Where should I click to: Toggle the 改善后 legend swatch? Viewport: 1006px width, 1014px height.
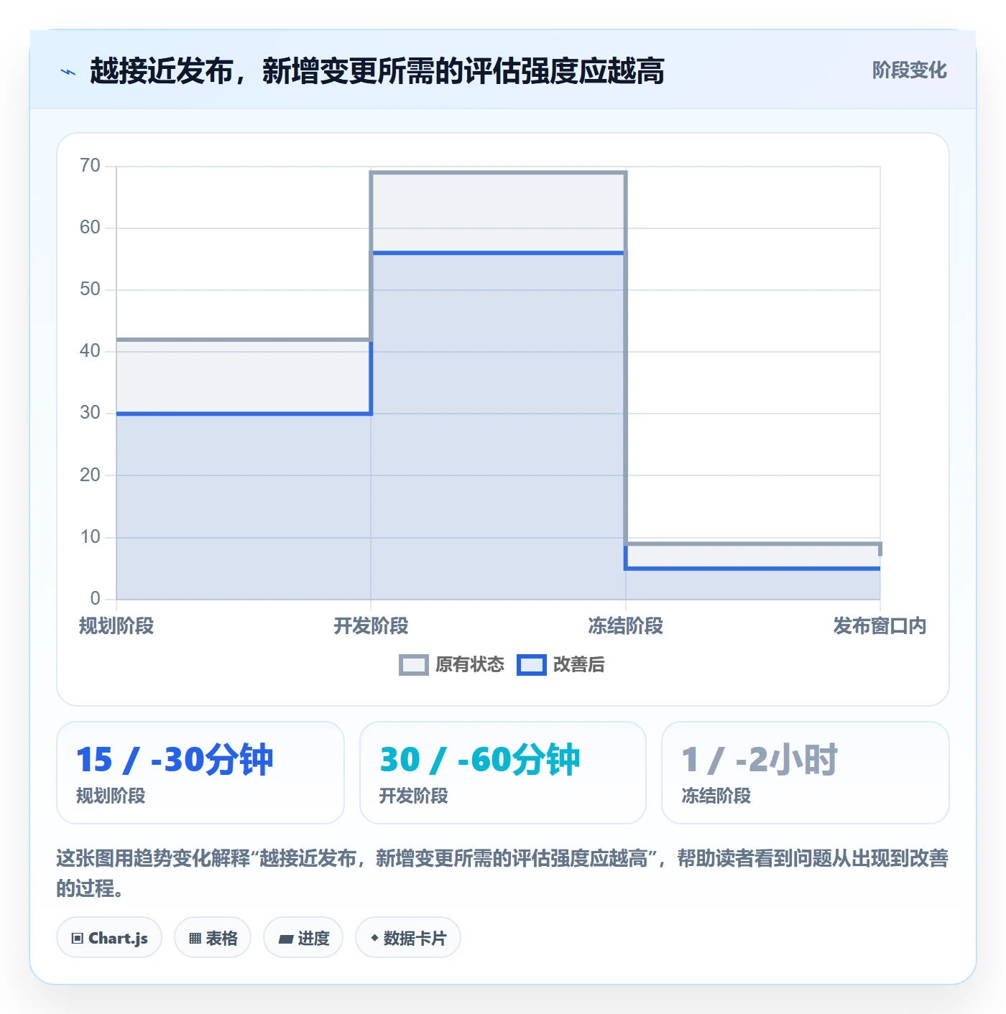532,665
